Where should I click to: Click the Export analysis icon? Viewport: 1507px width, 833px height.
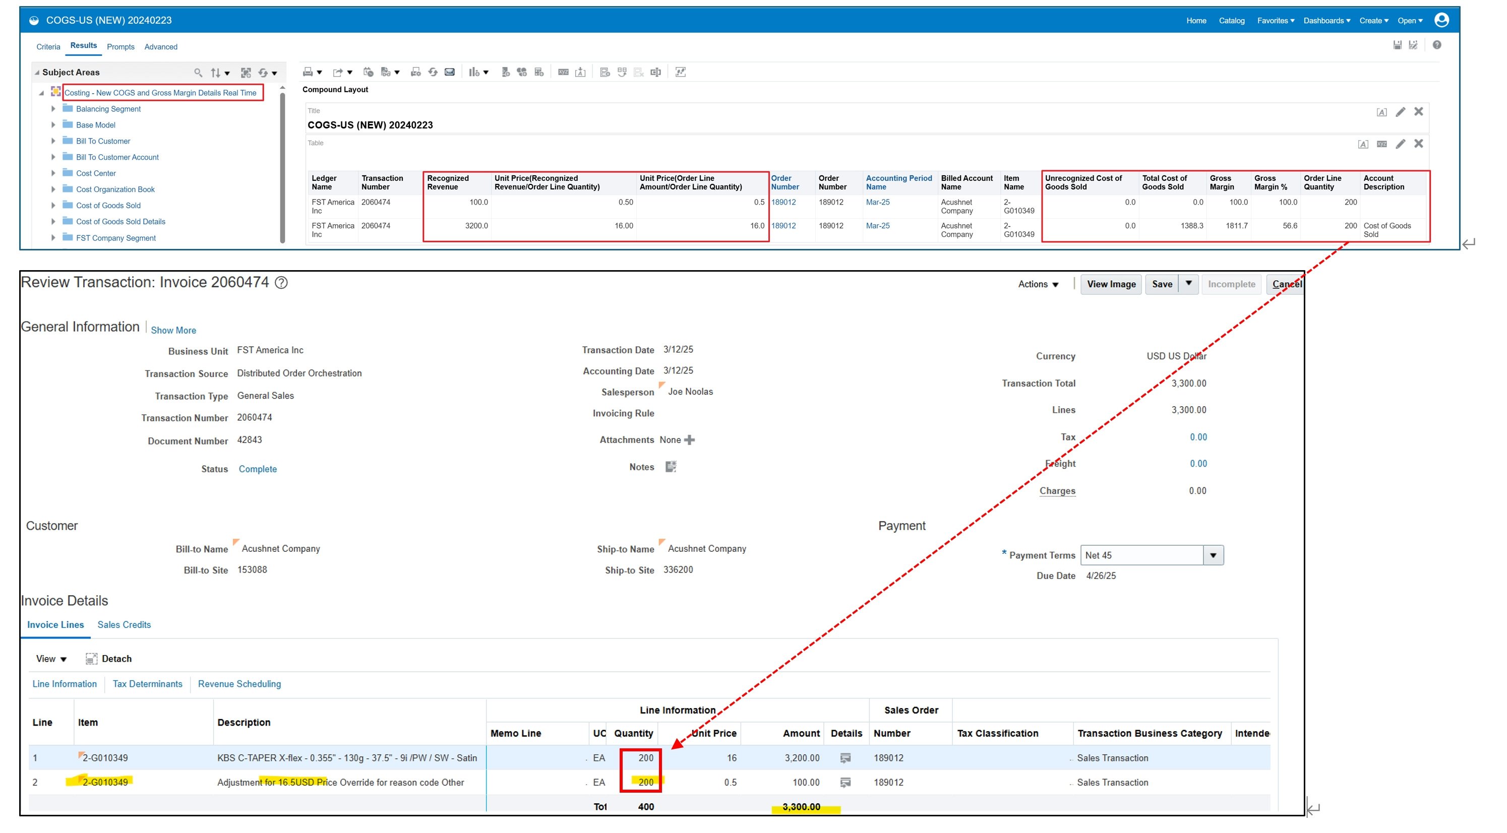(338, 72)
